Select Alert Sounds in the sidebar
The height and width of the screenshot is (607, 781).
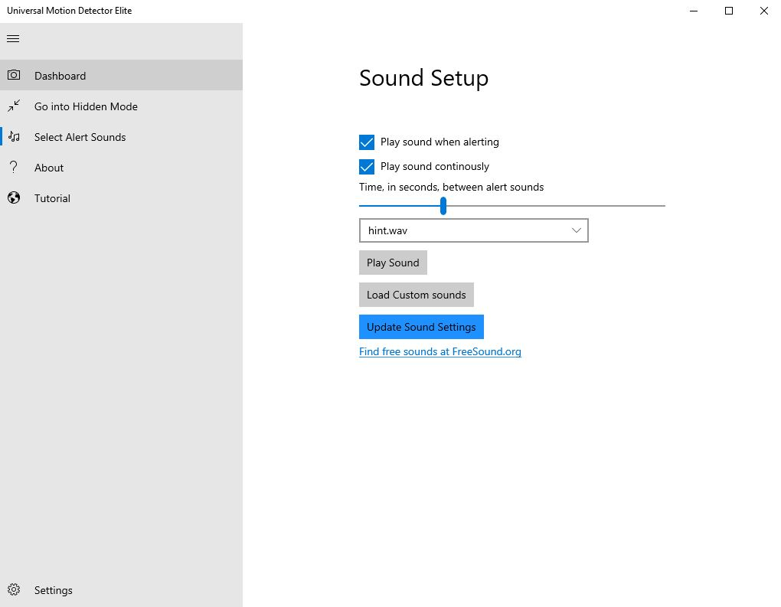[80, 137]
